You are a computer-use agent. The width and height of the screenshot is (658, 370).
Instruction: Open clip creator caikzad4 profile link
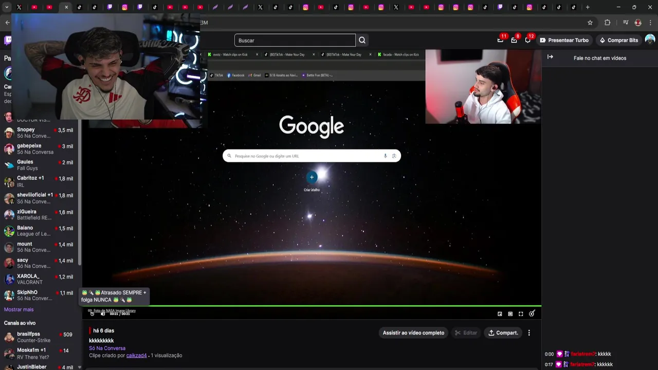pos(137,355)
